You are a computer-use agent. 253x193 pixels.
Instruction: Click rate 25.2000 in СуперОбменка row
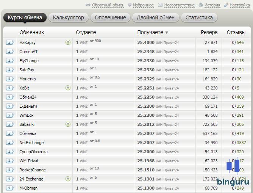tap(146, 152)
